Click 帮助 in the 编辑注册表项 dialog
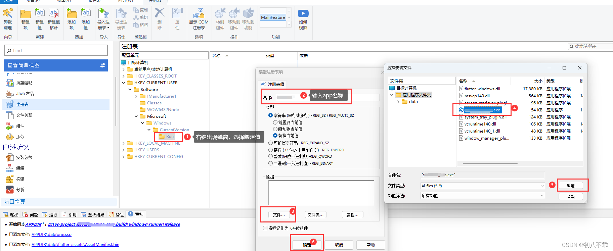 (x=370, y=245)
